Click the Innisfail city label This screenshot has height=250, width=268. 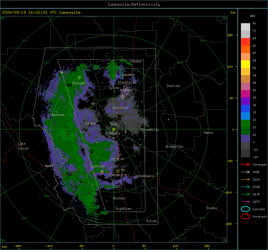coord(120,108)
